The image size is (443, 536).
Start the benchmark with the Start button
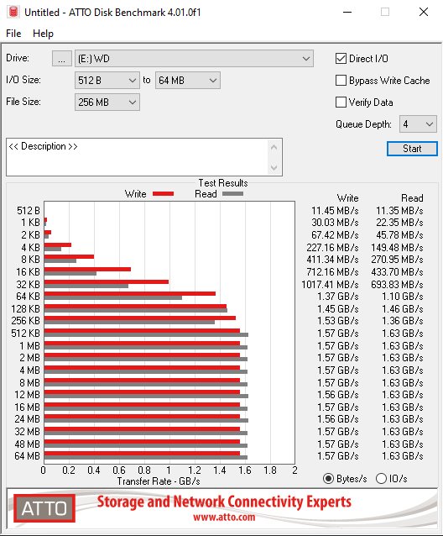pos(412,149)
